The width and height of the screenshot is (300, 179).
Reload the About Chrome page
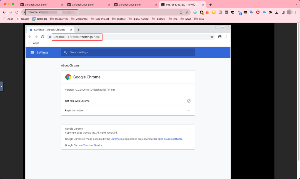[x=42, y=37]
